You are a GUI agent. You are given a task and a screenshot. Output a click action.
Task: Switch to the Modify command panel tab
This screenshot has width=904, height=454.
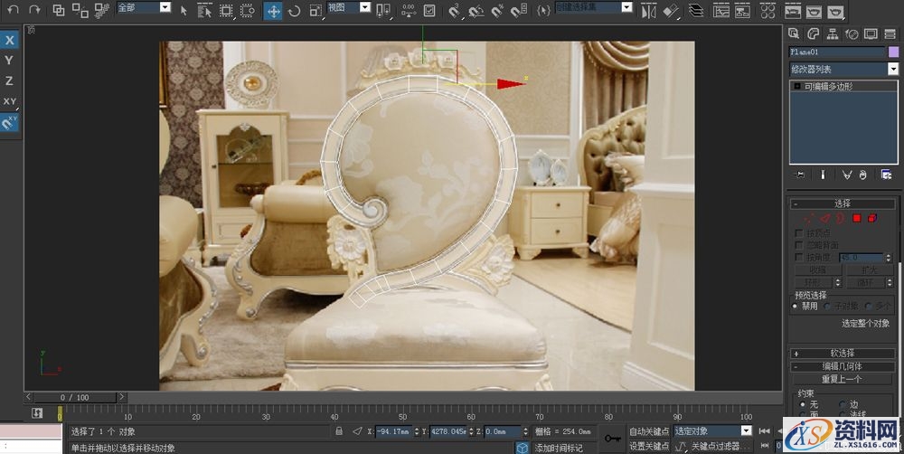click(814, 33)
